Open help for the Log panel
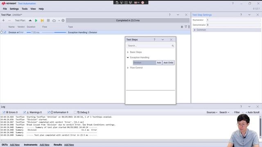 click(241, 107)
